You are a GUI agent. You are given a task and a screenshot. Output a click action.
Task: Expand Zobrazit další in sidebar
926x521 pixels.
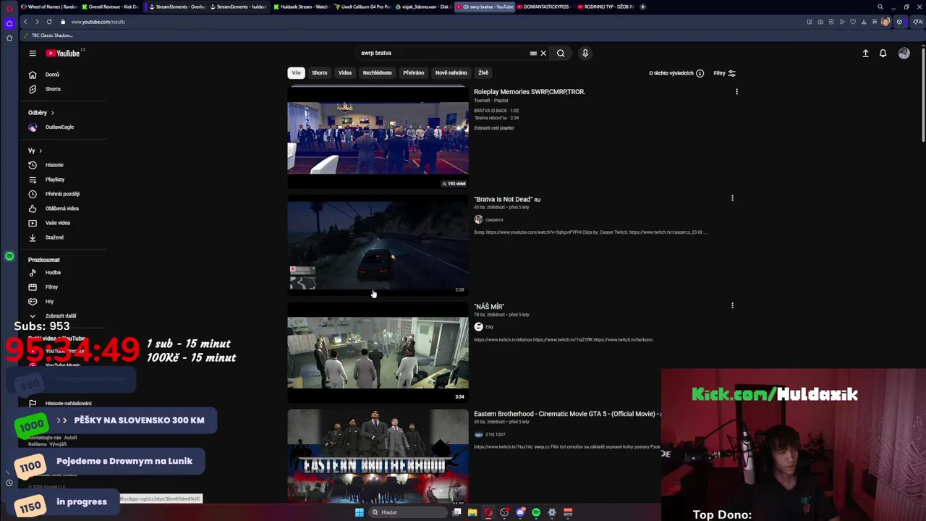pyautogui.click(x=61, y=316)
